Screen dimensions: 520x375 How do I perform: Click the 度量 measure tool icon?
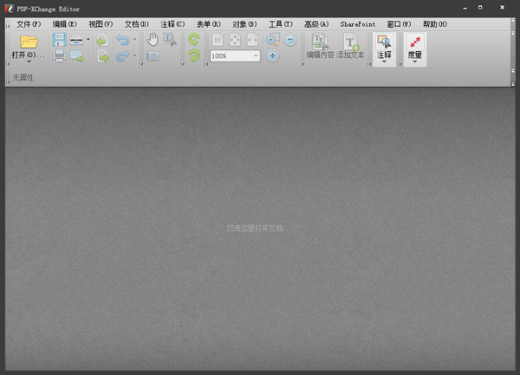point(415,42)
